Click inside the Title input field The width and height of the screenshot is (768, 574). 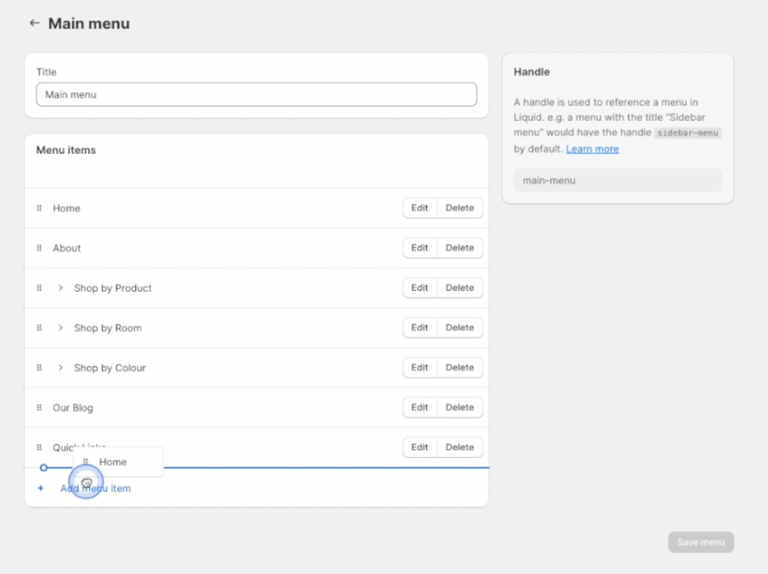click(255, 94)
